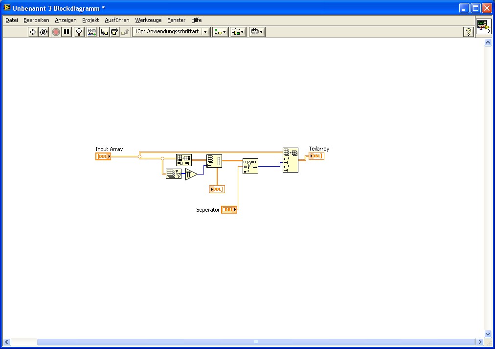Click the Seperator label
The height and width of the screenshot is (349, 495).
click(208, 210)
